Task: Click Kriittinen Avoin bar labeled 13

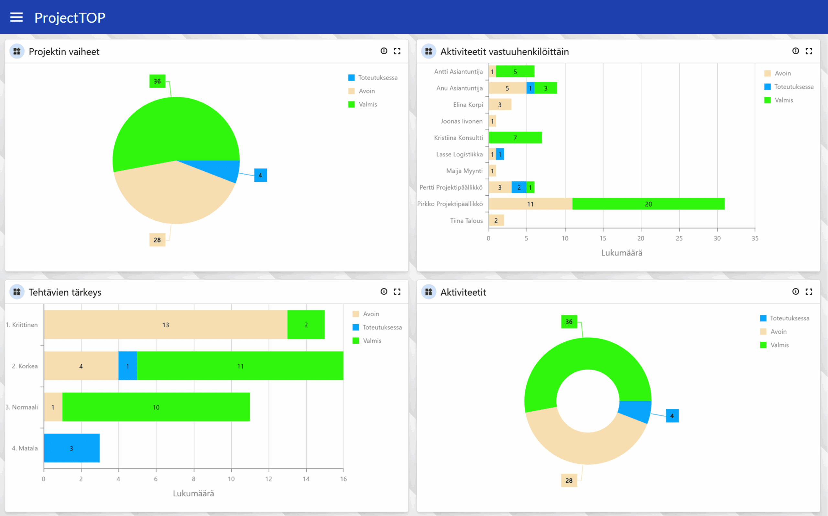Action: pyautogui.click(x=166, y=325)
